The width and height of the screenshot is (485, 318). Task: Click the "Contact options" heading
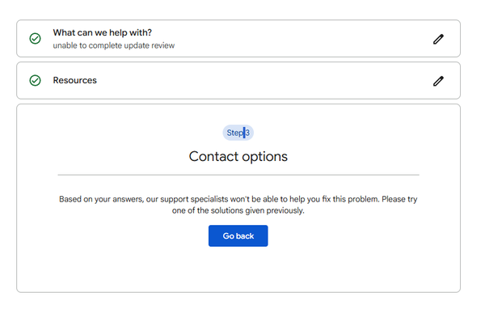tap(238, 156)
